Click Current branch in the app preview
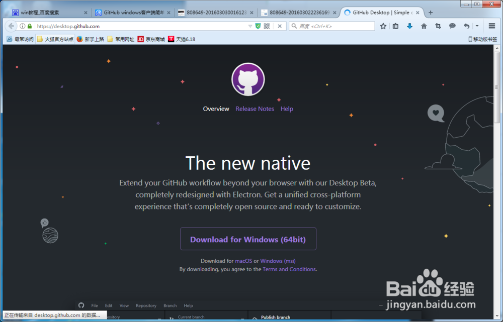503x322 pixels. (x=191, y=317)
